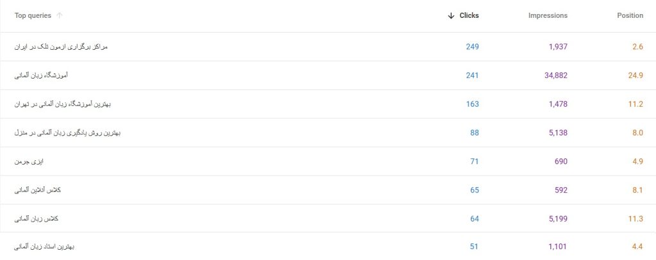Viewport: 656px width, 260px height.
Task: Click the 71 clicks value
Action: (x=474, y=162)
